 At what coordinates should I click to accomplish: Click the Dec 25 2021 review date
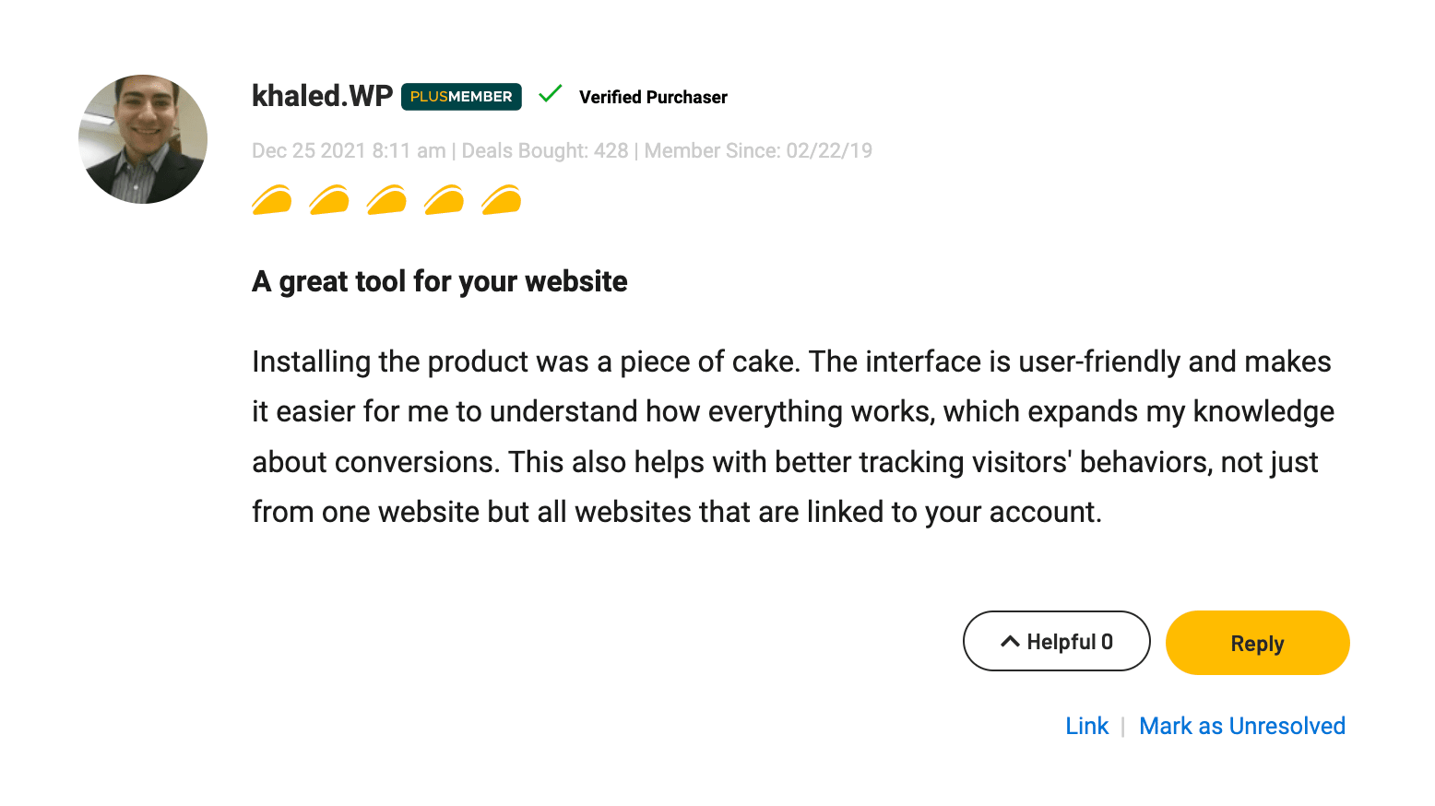[348, 151]
